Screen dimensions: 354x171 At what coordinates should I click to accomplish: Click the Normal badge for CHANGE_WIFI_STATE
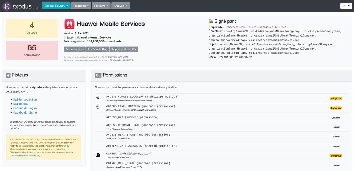coord(336,165)
